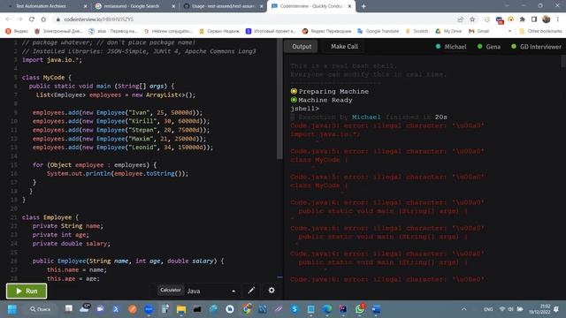The width and height of the screenshot is (566, 318).
Task: Click the System.out.println code line
Action: [118, 174]
